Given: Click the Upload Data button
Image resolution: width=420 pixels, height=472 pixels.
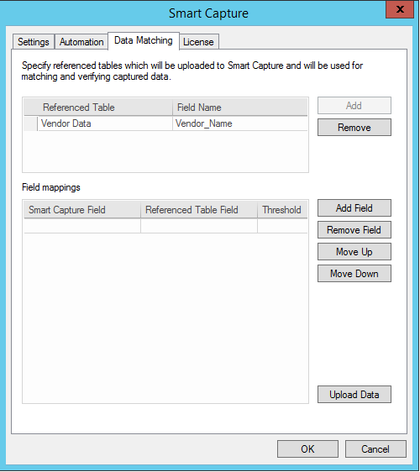Looking at the screenshot, I should (x=354, y=395).
